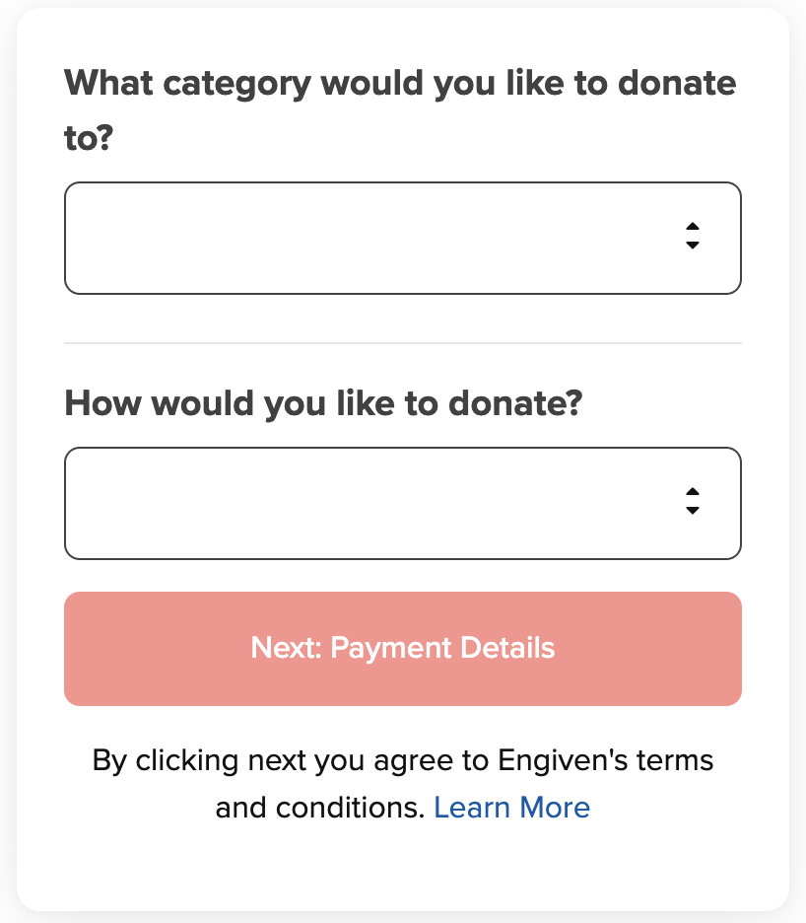Click the divider line between the questions
This screenshot has height=923, width=806.
point(402,342)
